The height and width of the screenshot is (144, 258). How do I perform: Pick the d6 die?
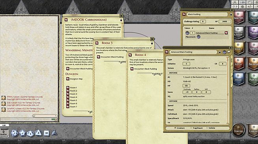pyautogui.click(x=47, y=133)
